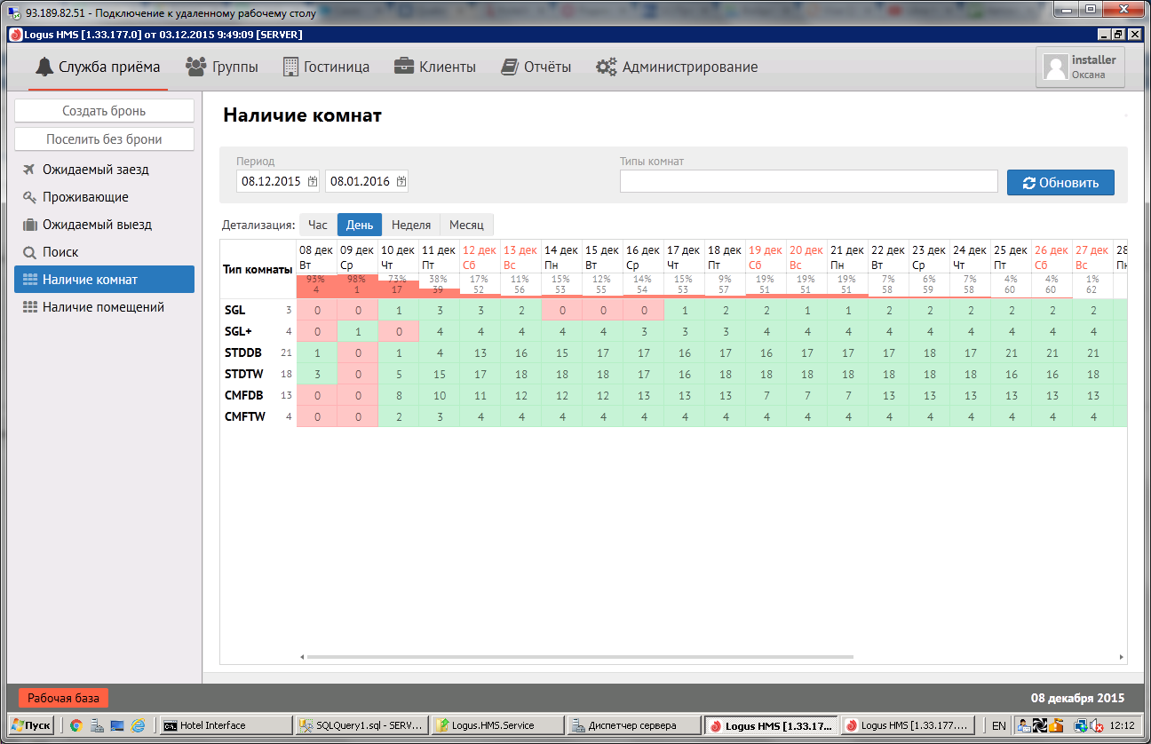Click the horizontal scrollbar under the grid
1151x744 pixels.
click(577, 657)
